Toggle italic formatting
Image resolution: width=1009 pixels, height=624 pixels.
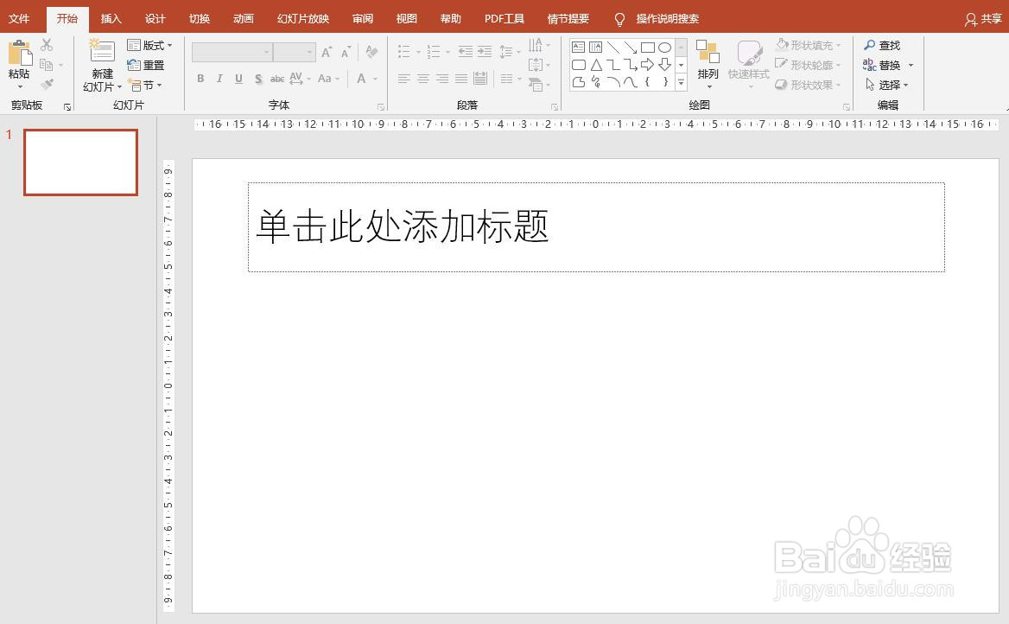click(219, 79)
